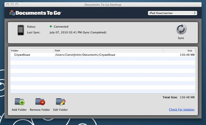Image resolution: width=206 pixels, height=125 pixels.
Task: Click the 130.48 MB size cell in row
Action: (187, 55)
